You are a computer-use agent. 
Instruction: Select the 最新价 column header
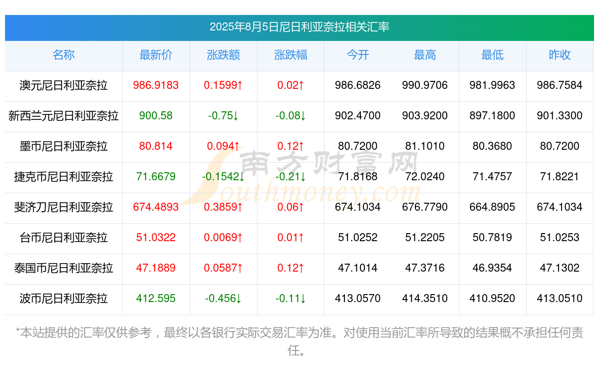[156, 55]
